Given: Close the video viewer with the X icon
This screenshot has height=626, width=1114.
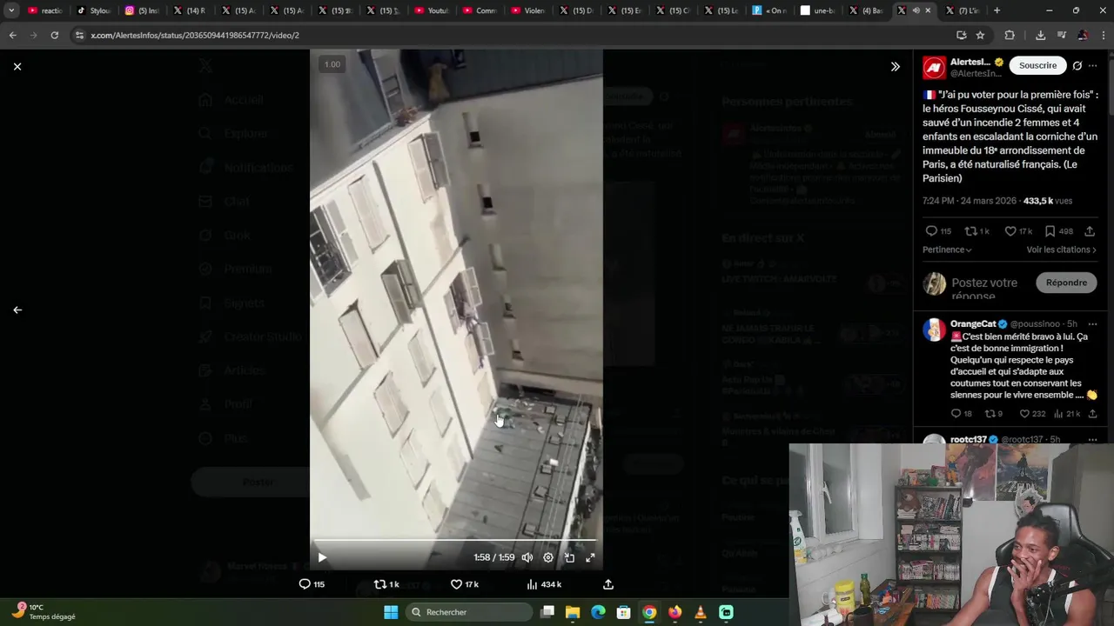Looking at the screenshot, I should (x=17, y=66).
